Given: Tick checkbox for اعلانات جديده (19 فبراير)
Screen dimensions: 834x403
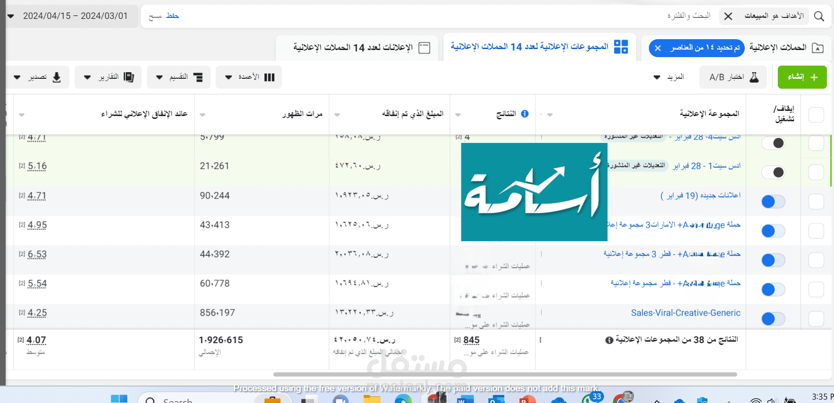Looking at the screenshot, I should 816,201.
